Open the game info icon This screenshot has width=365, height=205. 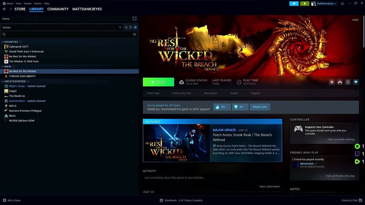pyautogui.click(x=348, y=82)
